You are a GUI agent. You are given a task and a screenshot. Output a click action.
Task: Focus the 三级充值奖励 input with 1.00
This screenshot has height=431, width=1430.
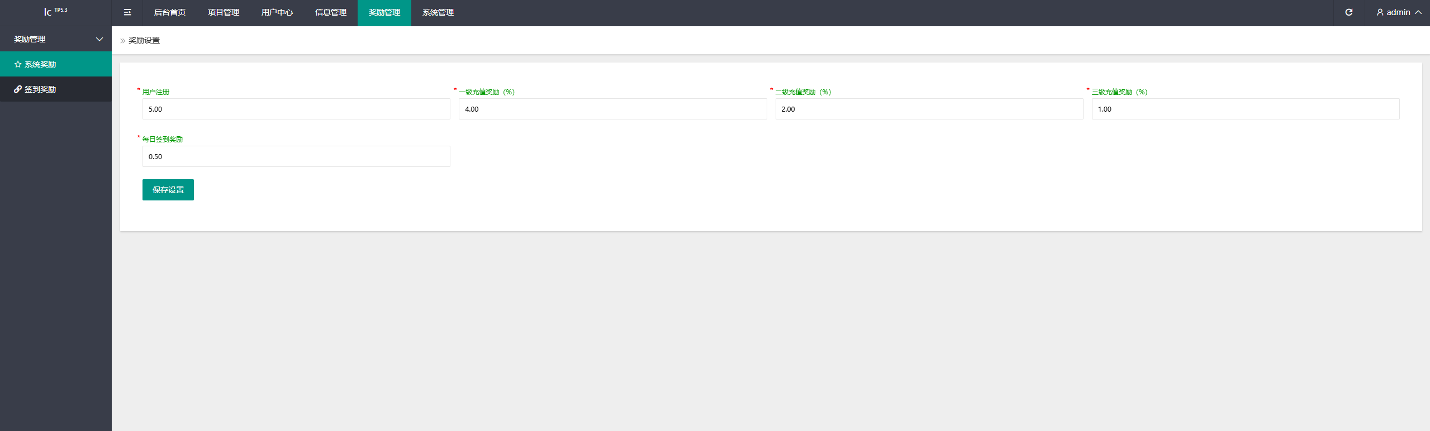[x=1246, y=109]
